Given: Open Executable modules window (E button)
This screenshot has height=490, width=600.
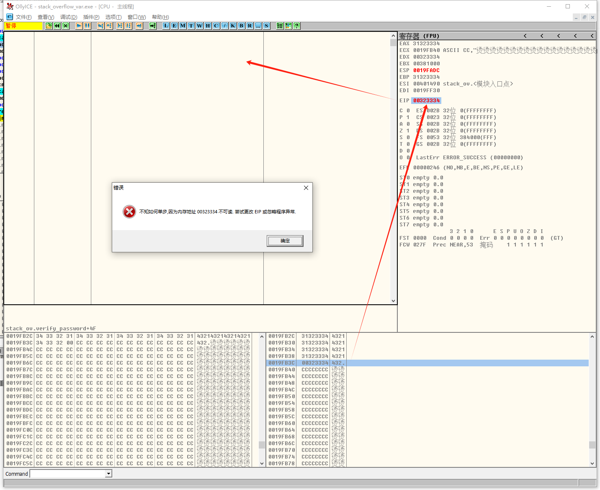Looking at the screenshot, I should pyautogui.click(x=174, y=26).
